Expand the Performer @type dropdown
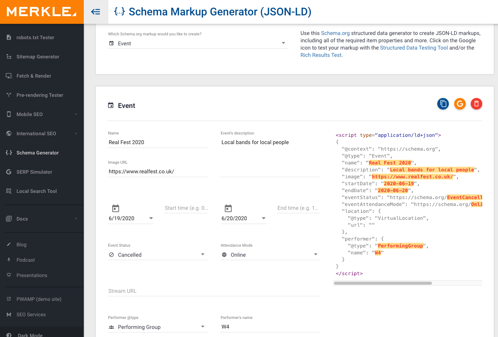 [x=158, y=327]
